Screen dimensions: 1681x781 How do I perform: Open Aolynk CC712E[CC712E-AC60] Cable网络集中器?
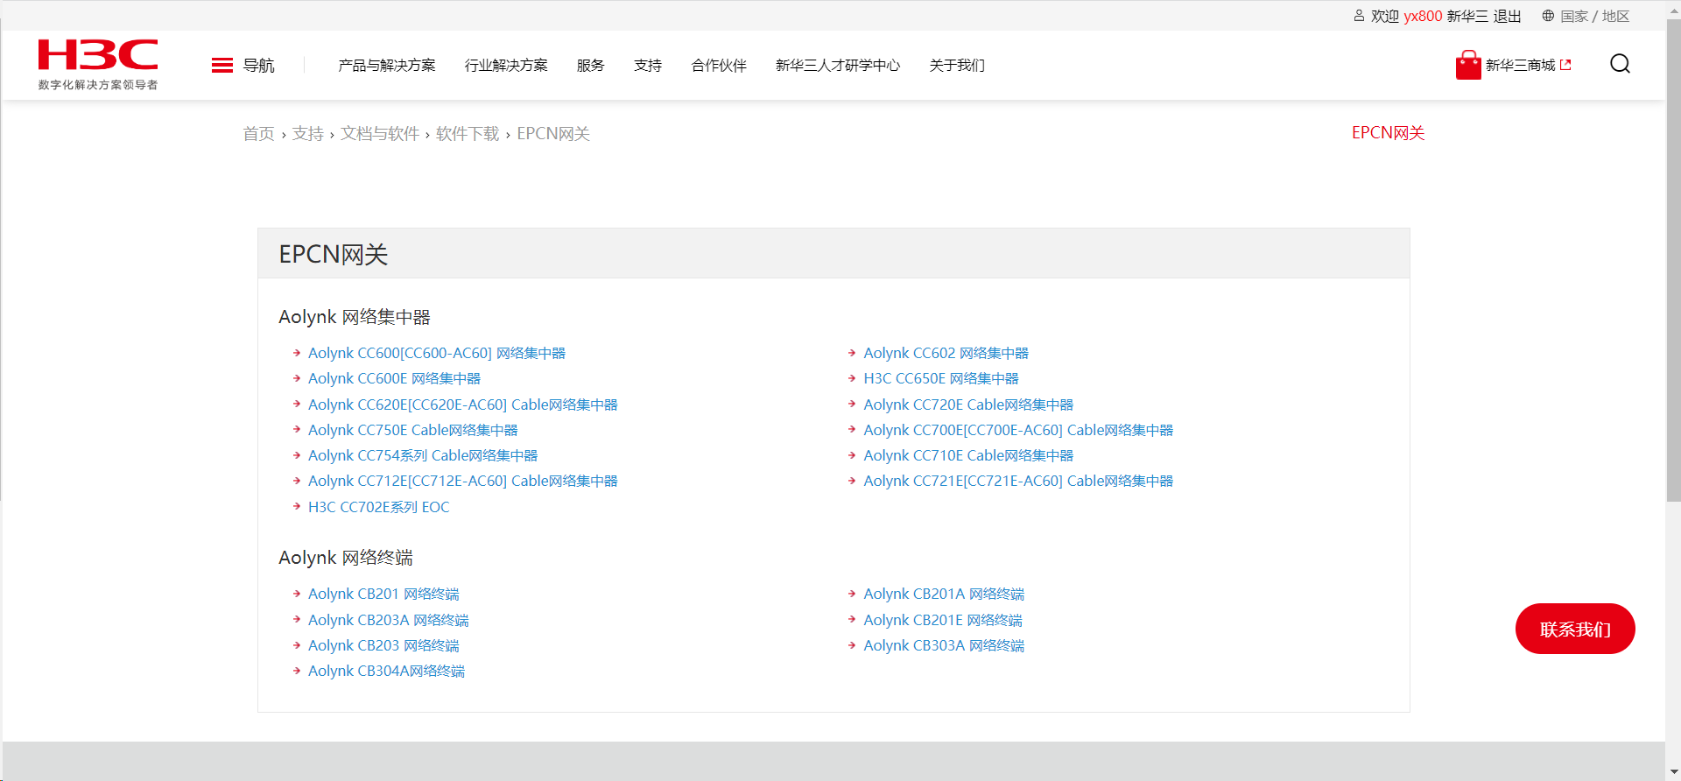[x=463, y=481]
